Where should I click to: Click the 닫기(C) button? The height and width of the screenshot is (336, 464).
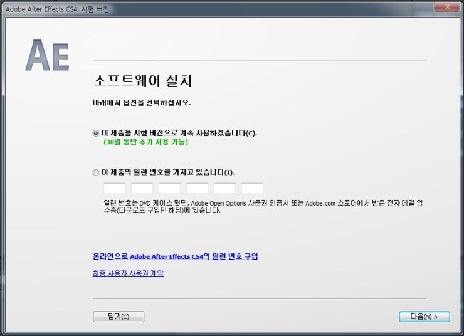coord(119,317)
